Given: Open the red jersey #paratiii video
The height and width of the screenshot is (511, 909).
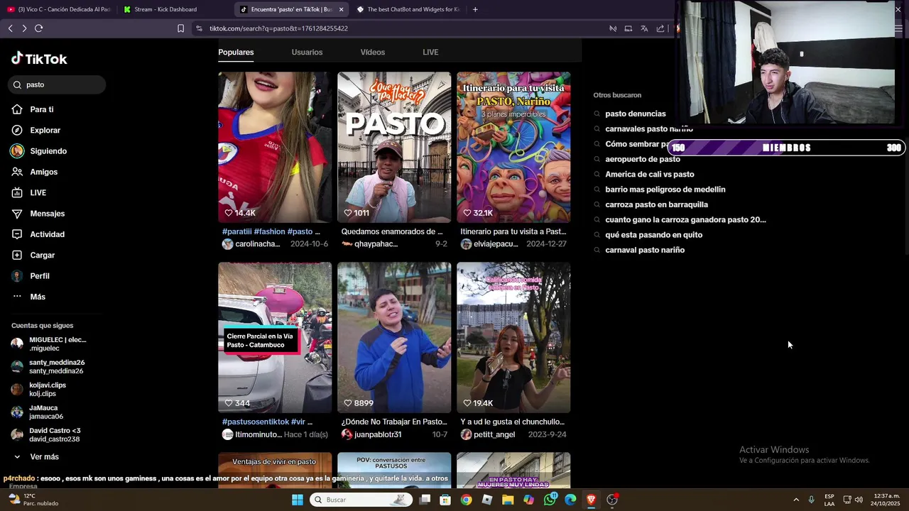Looking at the screenshot, I should pyautogui.click(x=275, y=147).
